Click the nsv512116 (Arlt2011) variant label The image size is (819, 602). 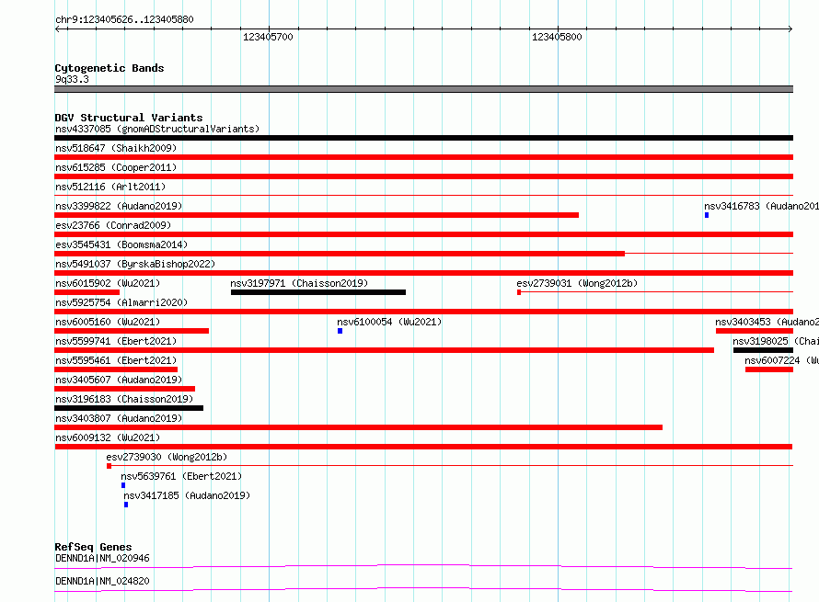click(x=110, y=187)
